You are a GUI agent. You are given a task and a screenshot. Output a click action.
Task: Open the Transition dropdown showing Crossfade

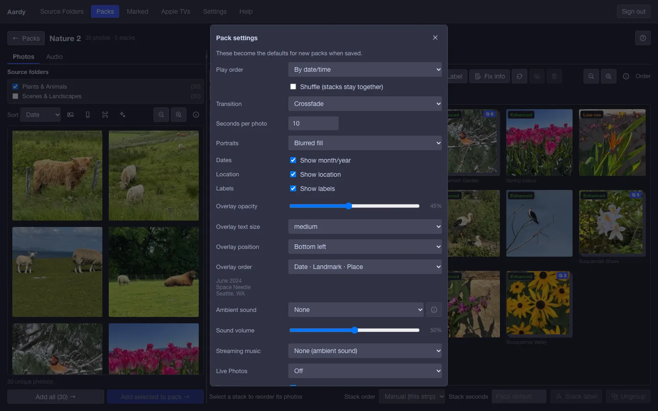(x=365, y=104)
